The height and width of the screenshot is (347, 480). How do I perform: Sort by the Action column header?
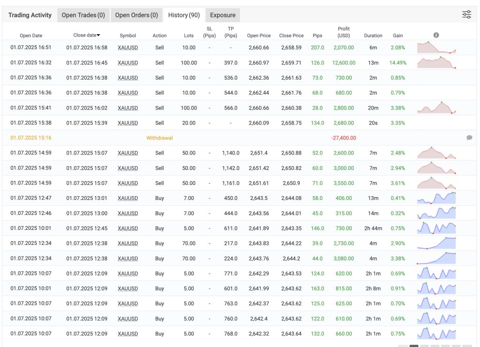pyautogui.click(x=159, y=36)
